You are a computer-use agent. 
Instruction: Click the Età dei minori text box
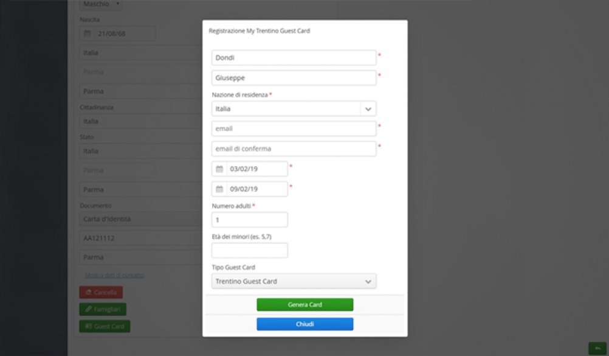point(250,250)
